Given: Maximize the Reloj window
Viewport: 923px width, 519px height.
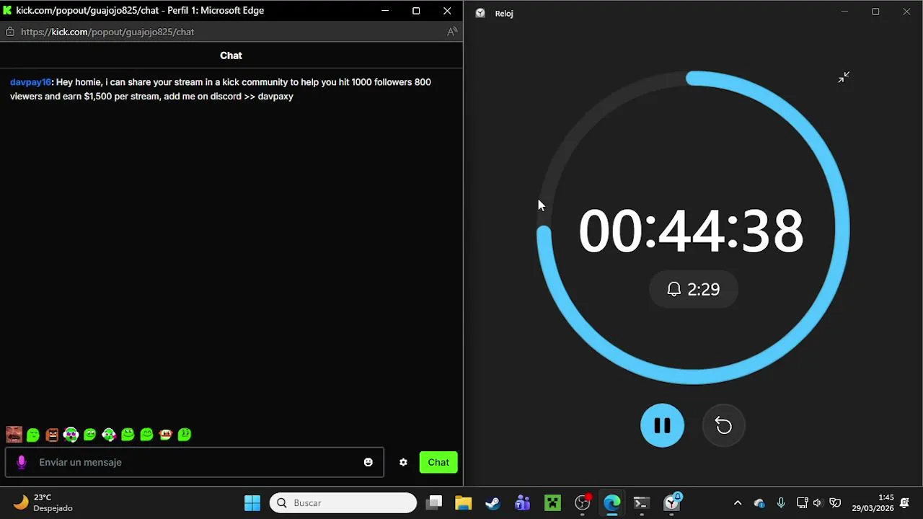Looking at the screenshot, I should click(x=875, y=12).
